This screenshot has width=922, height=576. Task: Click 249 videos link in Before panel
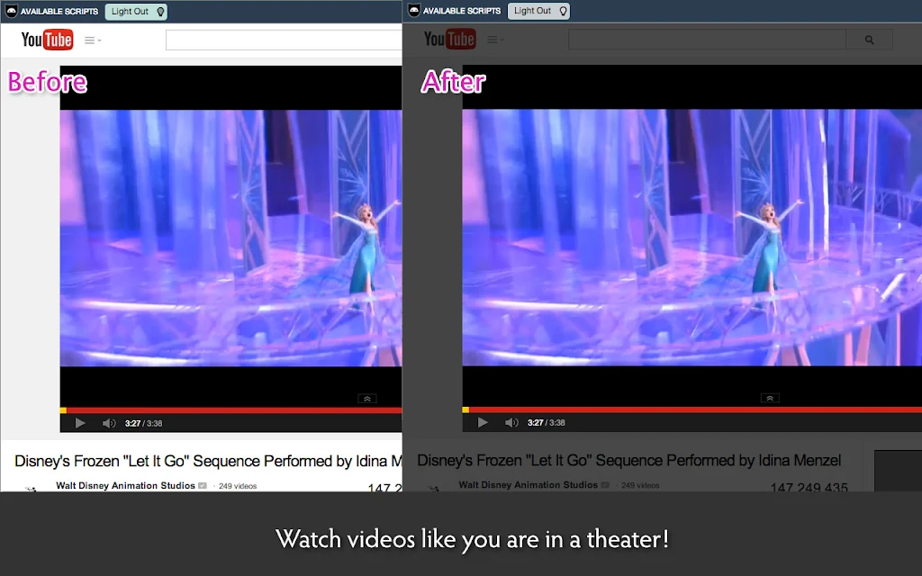pos(238,486)
